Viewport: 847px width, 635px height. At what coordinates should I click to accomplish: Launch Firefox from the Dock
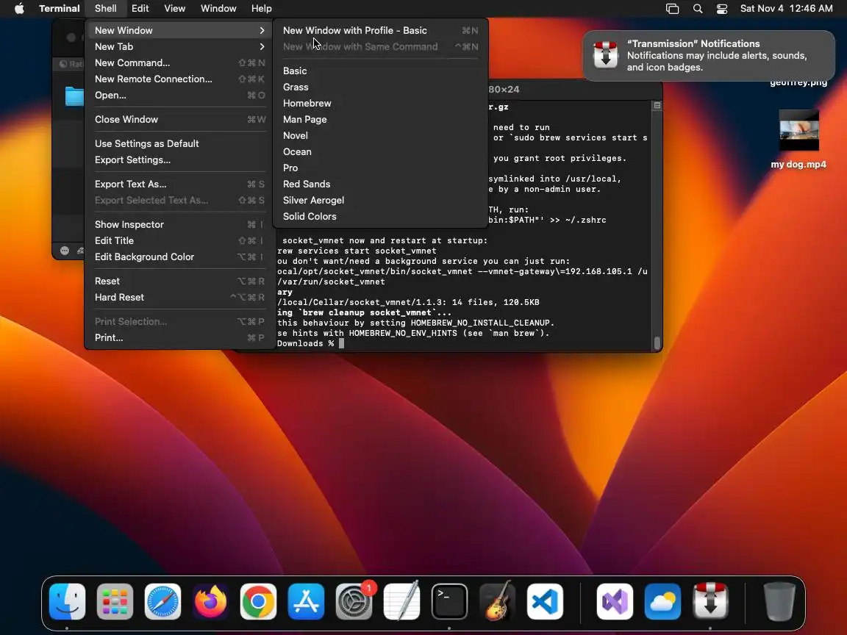coord(210,601)
